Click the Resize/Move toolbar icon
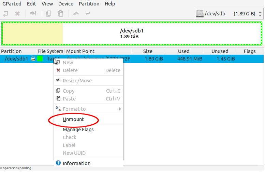Image resolution: width=265 pixels, height=176 pixels. point(33,14)
